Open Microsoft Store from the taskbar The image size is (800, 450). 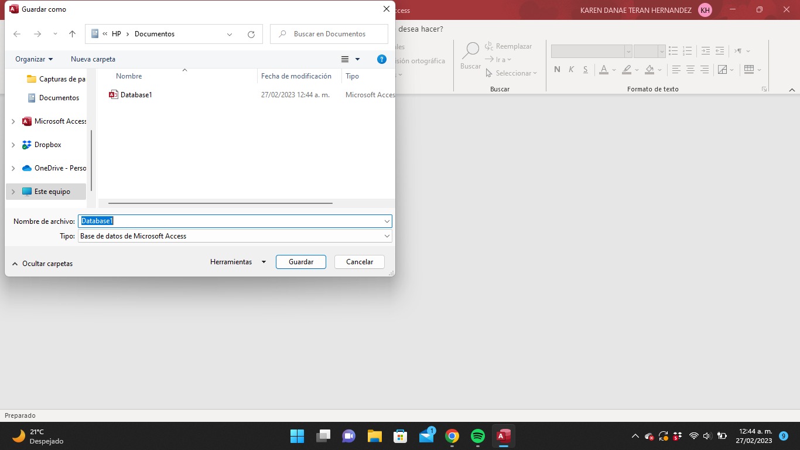click(401, 436)
